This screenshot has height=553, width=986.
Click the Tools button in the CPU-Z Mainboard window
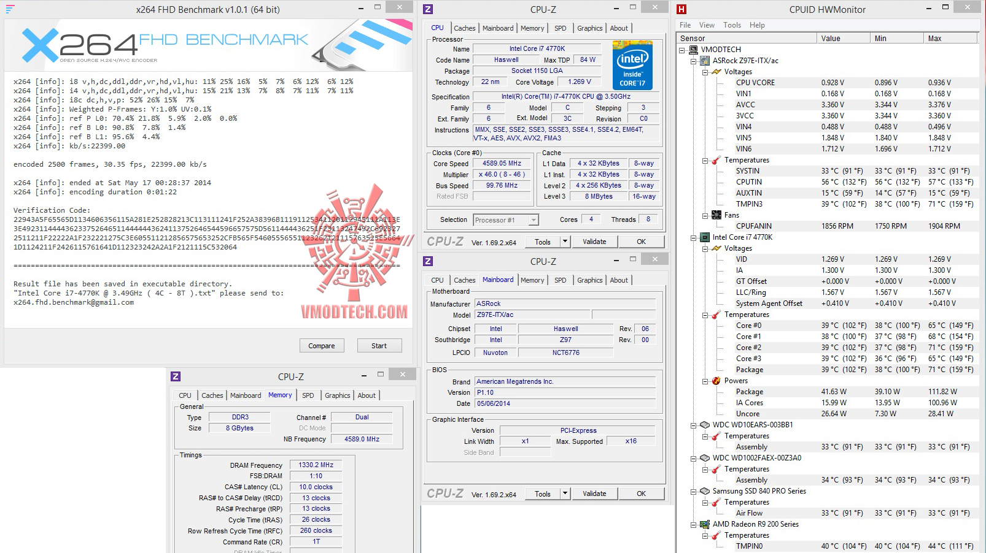click(x=543, y=494)
